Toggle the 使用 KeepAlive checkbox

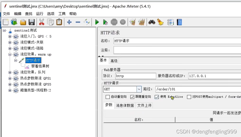pos(157,97)
